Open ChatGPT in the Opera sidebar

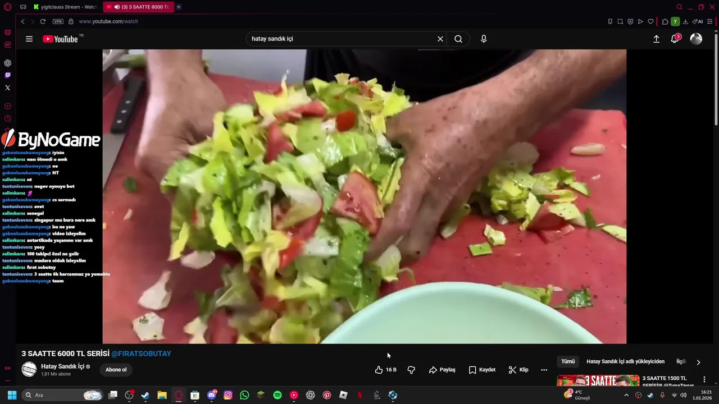(x=7, y=63)
